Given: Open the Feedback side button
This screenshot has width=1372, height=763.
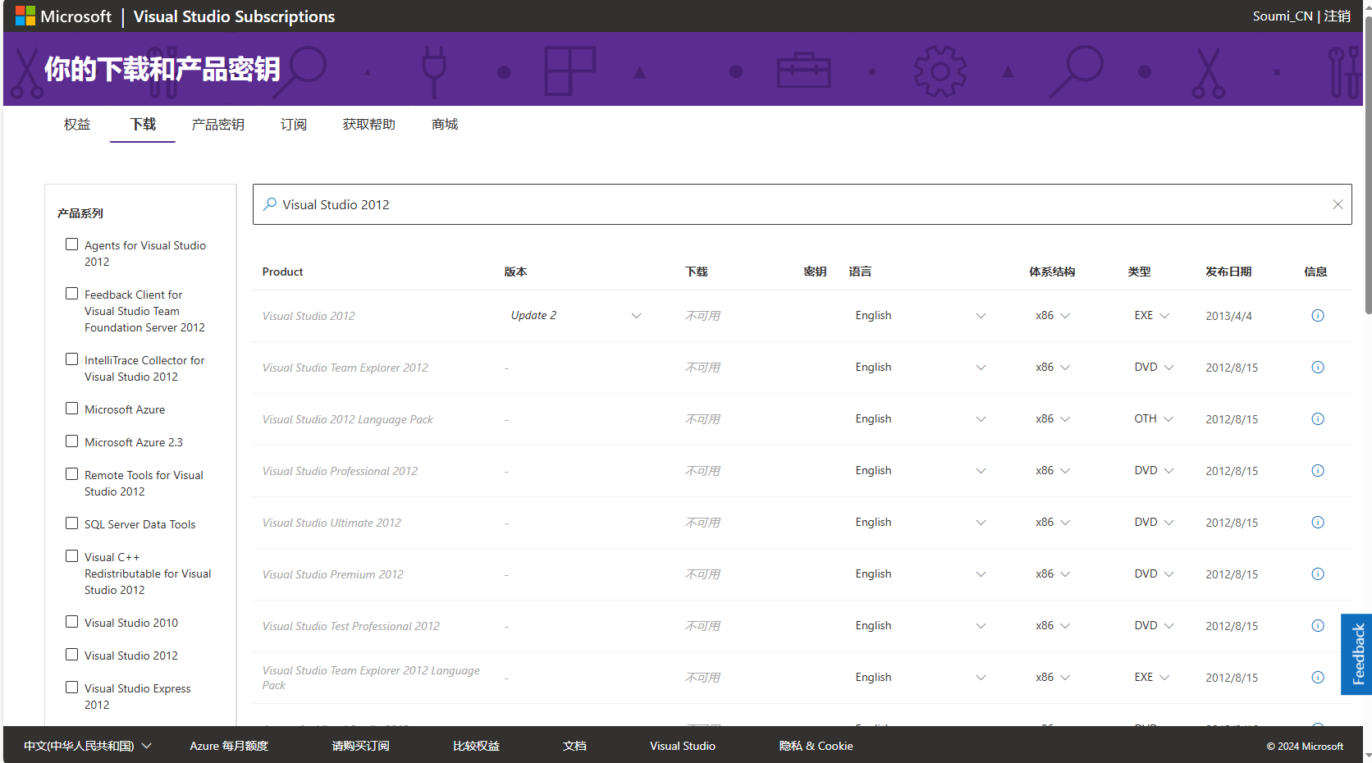Looking at the screenshot, I should (x=1357, y=655).
